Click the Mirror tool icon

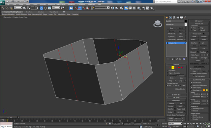112,8
